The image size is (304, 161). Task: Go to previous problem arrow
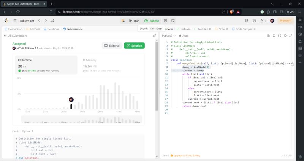tap(39, 21)
